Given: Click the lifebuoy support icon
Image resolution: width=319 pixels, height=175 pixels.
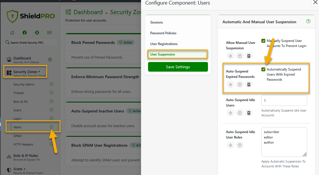Looking at the screenshot, I should pos(37,33).
